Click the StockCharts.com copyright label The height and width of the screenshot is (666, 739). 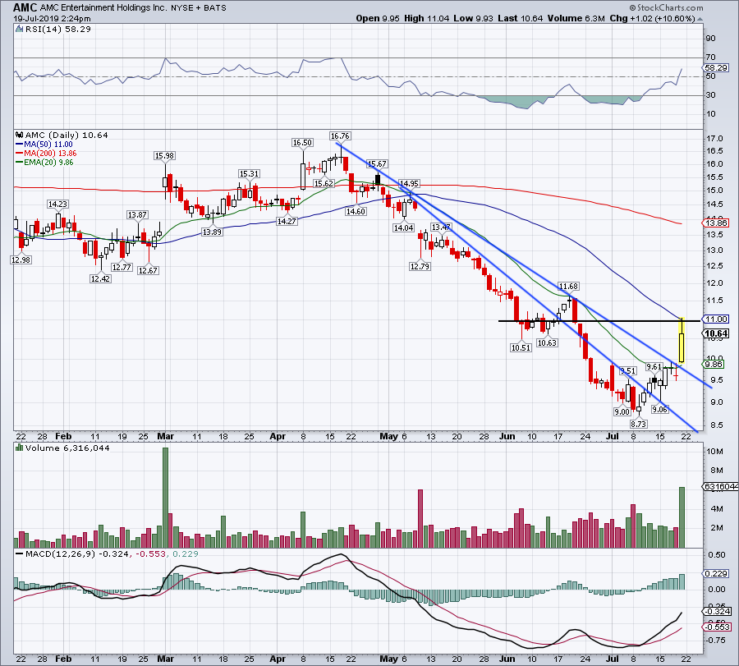[667, 8]
